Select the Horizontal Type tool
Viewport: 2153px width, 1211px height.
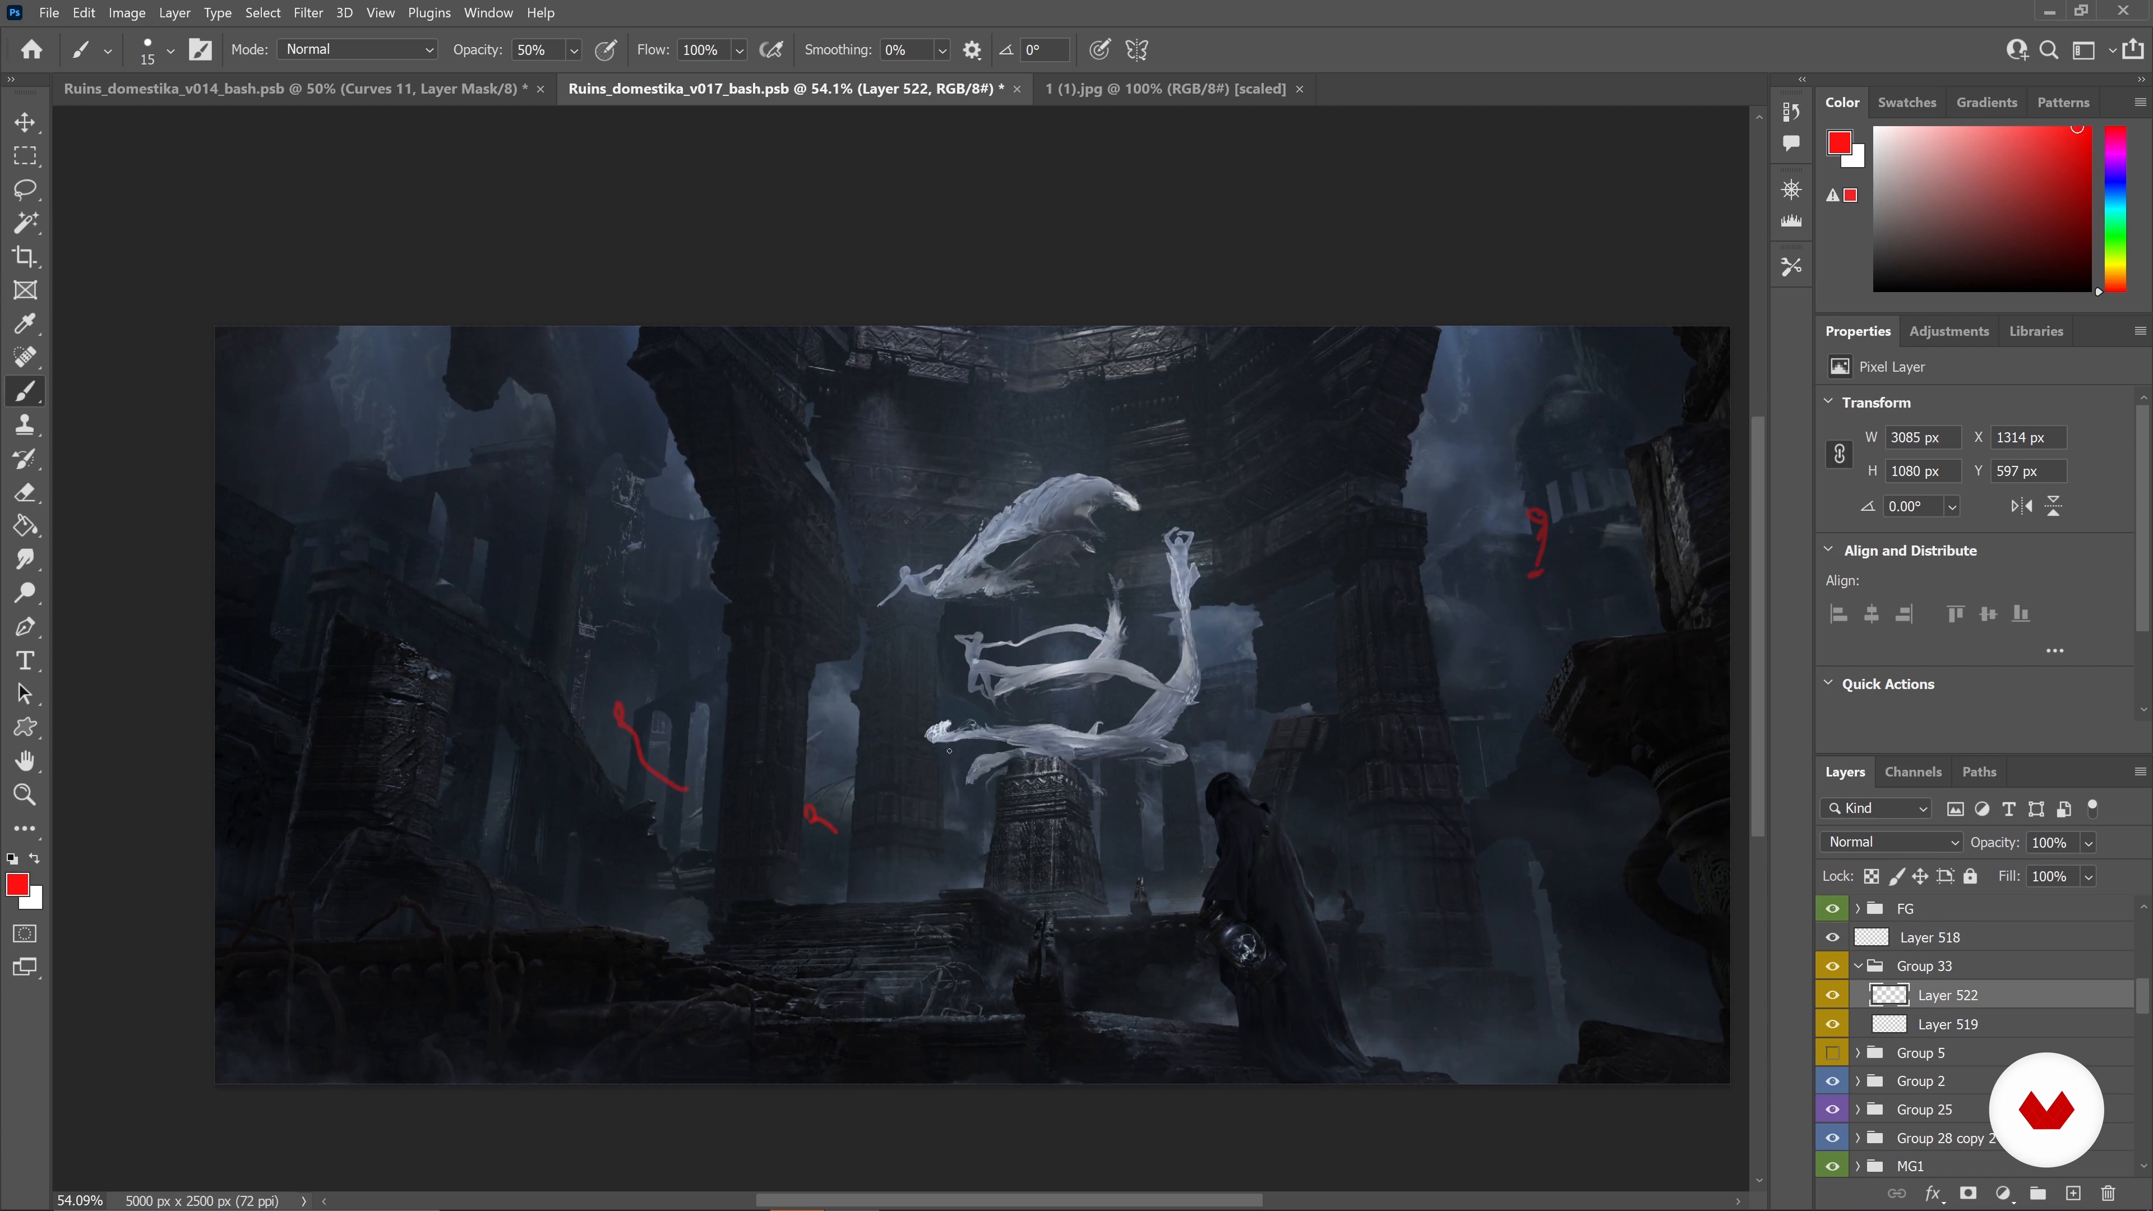point(25,660)
